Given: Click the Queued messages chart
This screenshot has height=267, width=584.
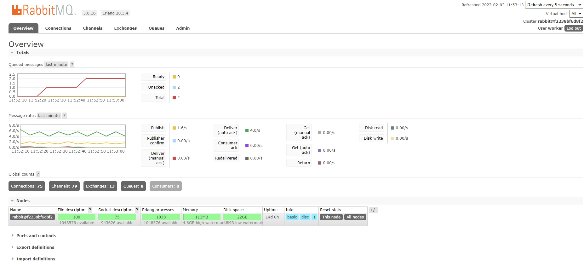Looking at the screenshot, I should (x=72, y=85).
